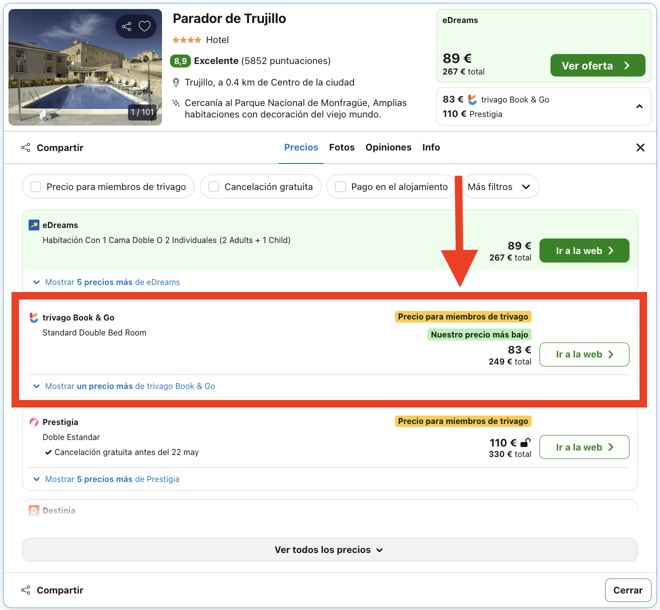Click the share icon on the hotel photo
Screen dimensions: 660x610
(126, 26)
